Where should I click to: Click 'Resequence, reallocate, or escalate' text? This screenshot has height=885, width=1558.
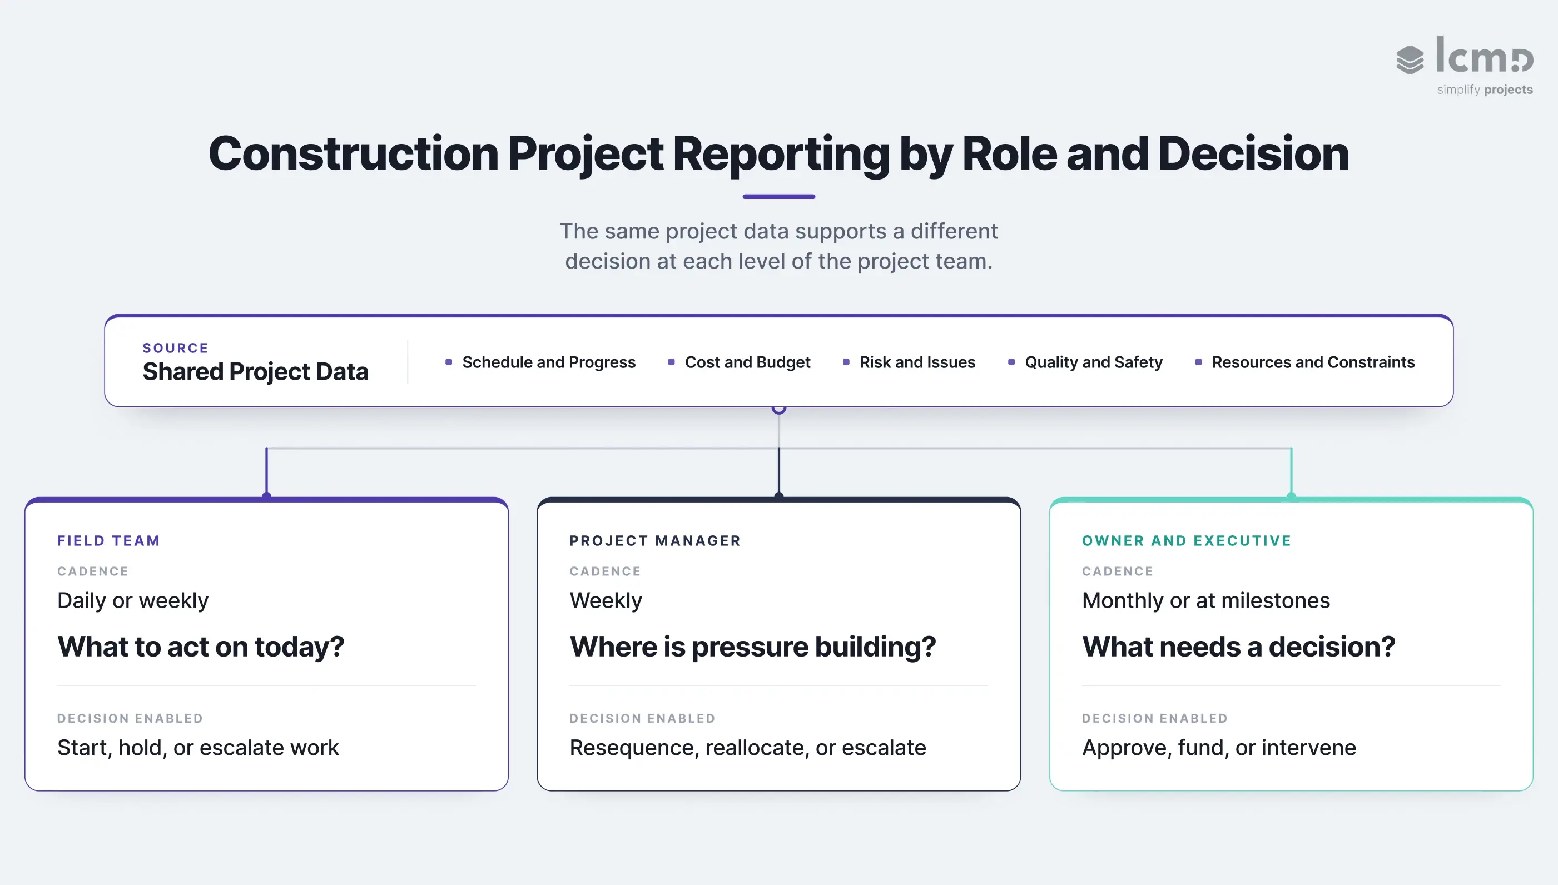point(748,748)
